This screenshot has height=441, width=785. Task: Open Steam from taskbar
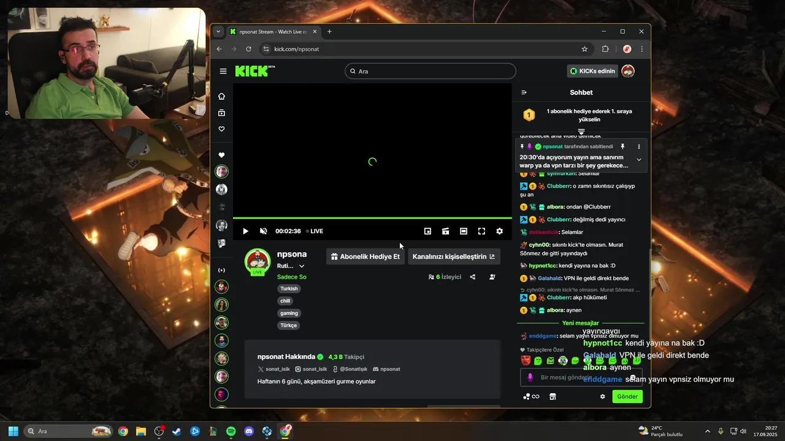177,431
